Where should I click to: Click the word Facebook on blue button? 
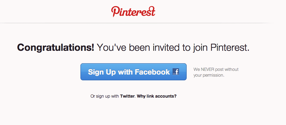pyautogui.click(x=152, y=72)
